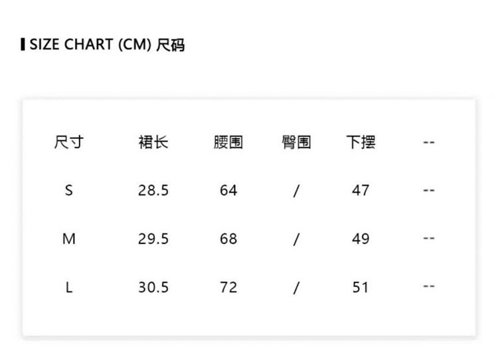
Task: Click the 臀围 column header
Action: pos(296,142)
